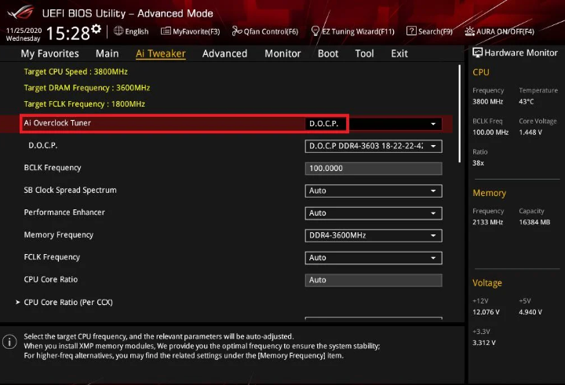Launch Qfan Control(F6)
This screenshot has height=385, width=565.
click(265, 31)
